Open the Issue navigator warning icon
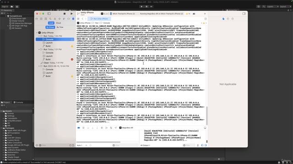293x164 pixels. point(55,19)
